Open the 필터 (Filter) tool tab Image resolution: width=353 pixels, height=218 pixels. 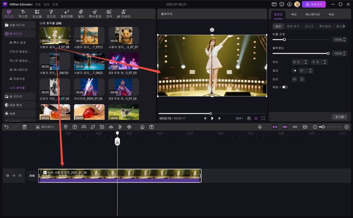click(81, 14)
